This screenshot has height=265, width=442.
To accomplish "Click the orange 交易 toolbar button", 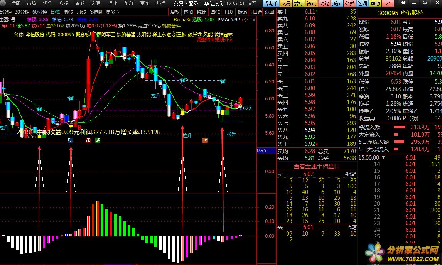I will pyautogui.click(x=286, y=3).
